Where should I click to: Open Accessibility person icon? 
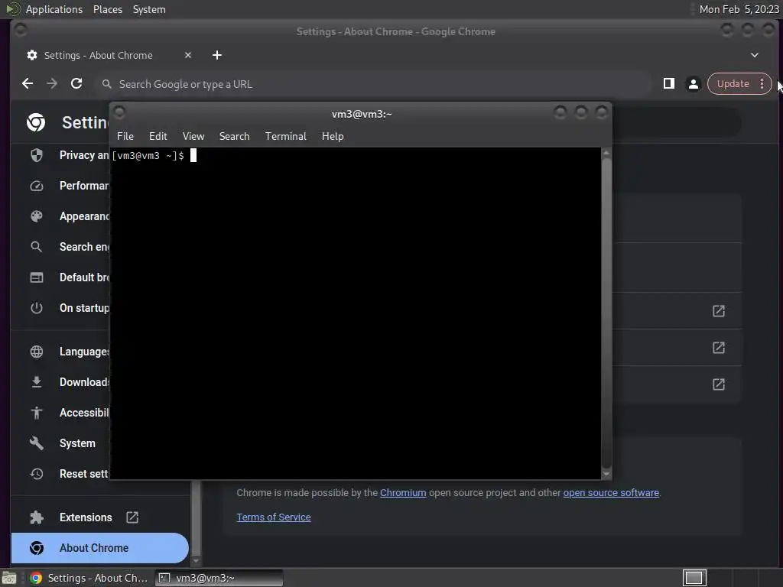[x=37, y=413]
